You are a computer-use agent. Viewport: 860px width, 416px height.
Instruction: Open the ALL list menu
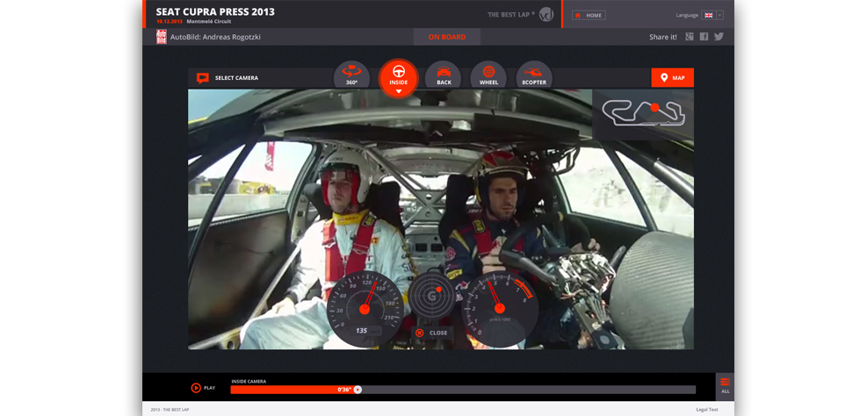click(x=725, y=386)
